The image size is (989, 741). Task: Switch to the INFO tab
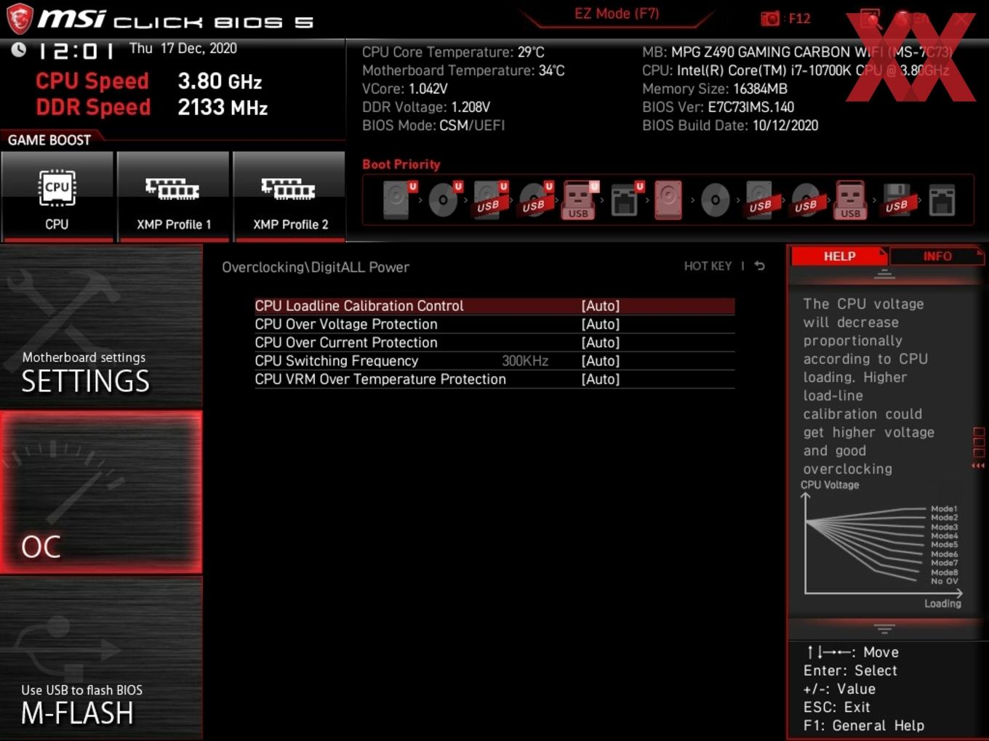pos(937,256)
